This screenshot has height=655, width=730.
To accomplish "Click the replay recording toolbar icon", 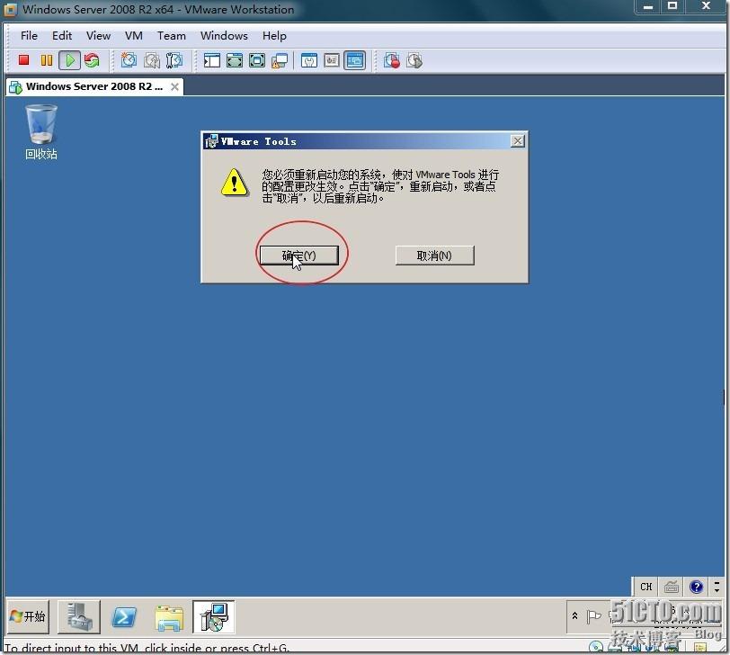I will pyautogui.click(x=414, y=60).
